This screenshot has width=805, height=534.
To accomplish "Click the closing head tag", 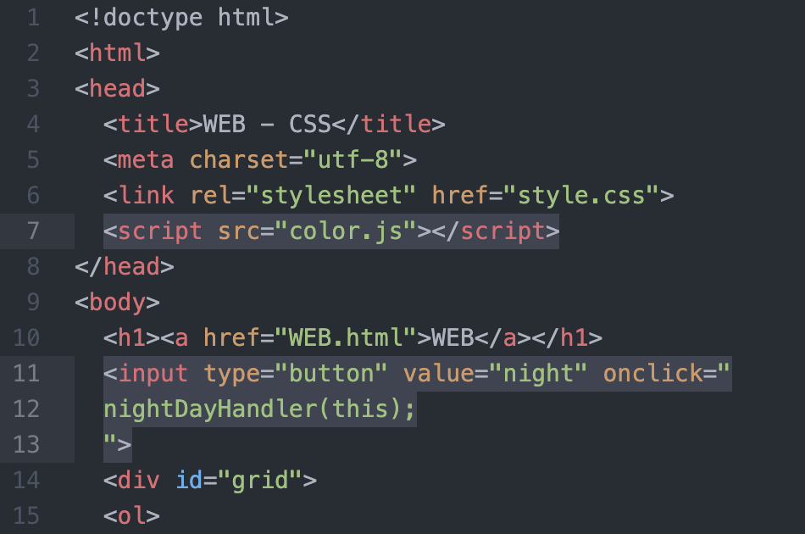I will (125, 267).
